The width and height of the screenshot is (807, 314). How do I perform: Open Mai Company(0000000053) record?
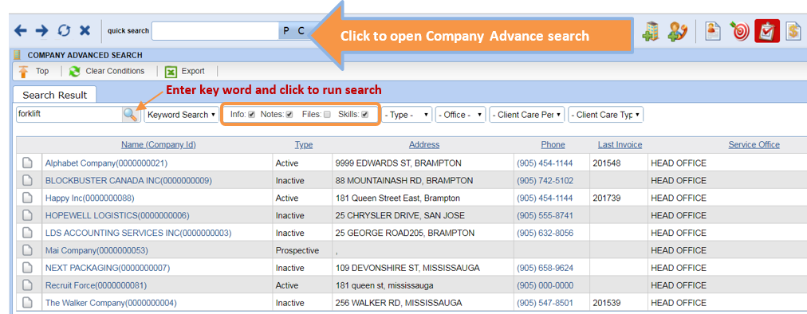pyautogui.click(x=96, y=251)
